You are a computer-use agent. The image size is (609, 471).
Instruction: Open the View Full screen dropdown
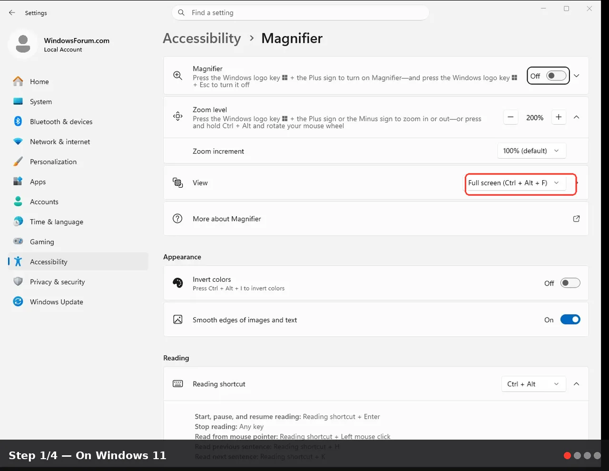click(x=515, y=183)
